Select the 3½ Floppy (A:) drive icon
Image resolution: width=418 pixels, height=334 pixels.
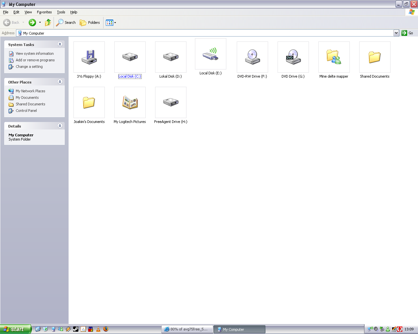pyautogui.click(x=89, y=57)
